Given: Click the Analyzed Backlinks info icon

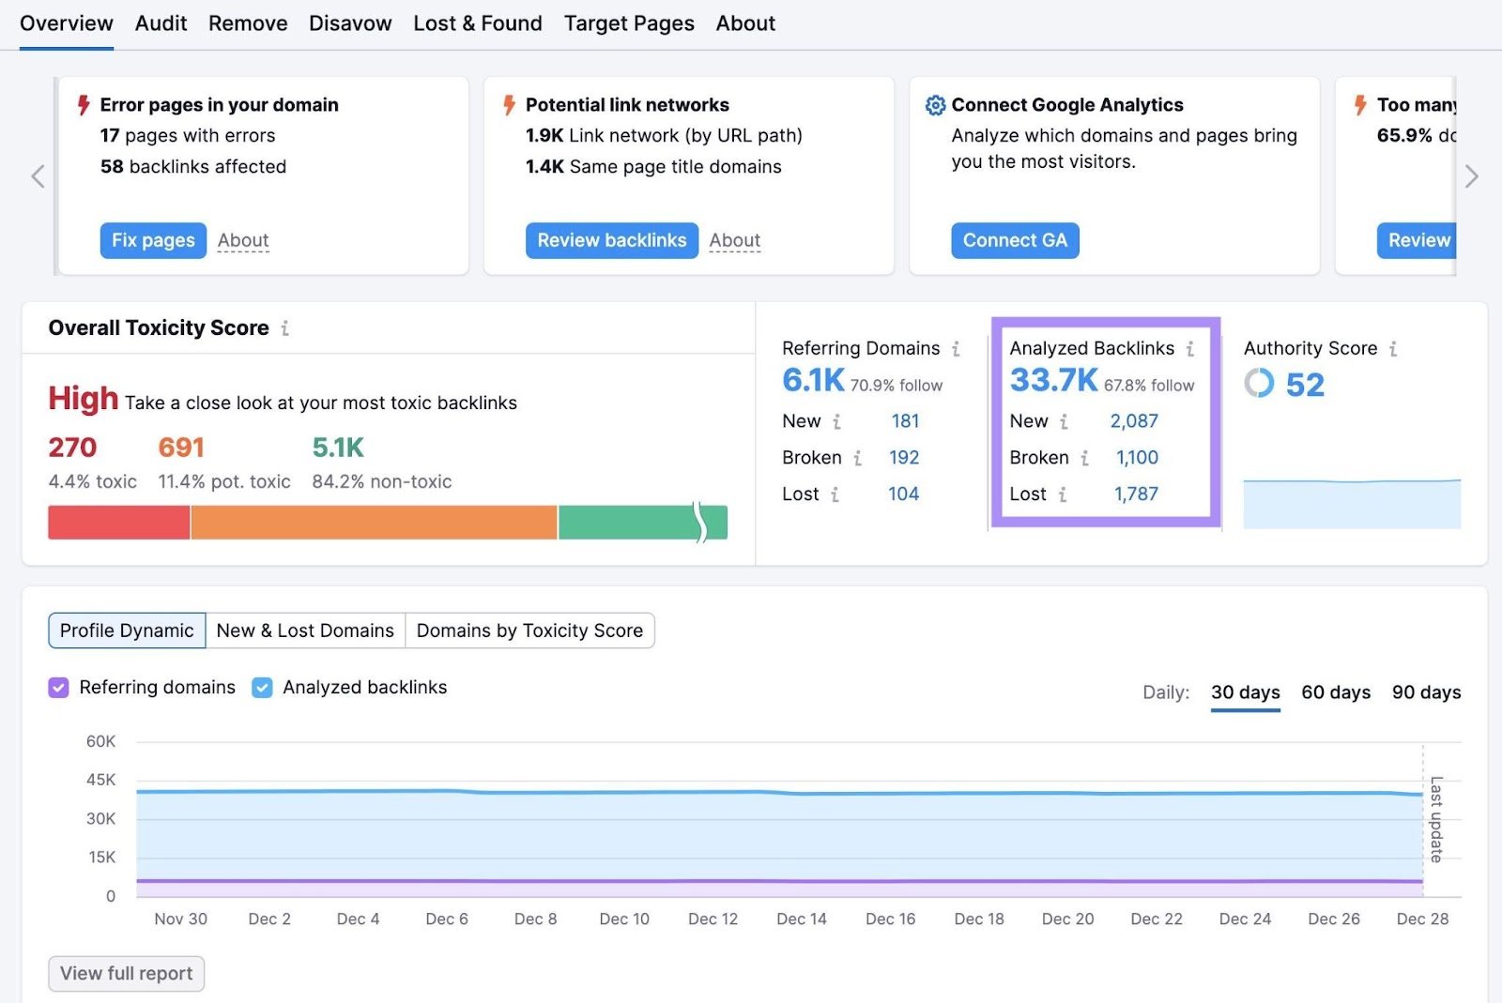Looking at the screenshot, I should coord(1190,347).
